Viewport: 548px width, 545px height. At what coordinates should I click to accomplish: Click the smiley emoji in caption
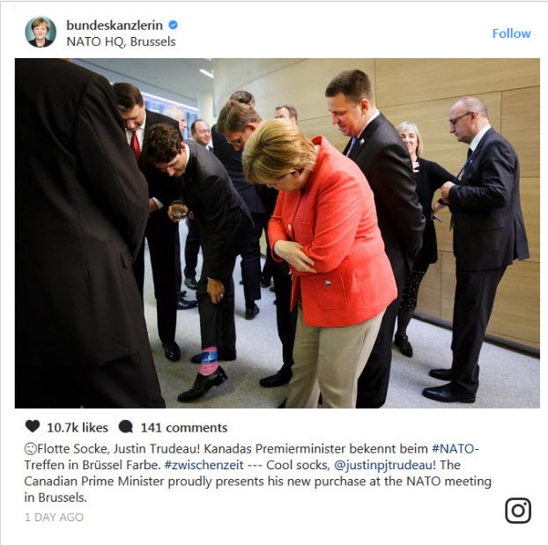tap(31, 448)
